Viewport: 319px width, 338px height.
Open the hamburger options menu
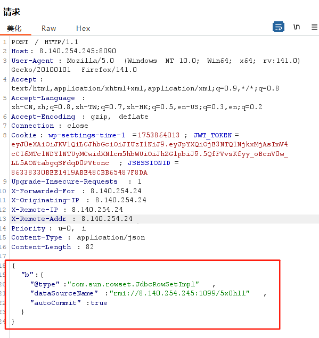coord(314,27)
